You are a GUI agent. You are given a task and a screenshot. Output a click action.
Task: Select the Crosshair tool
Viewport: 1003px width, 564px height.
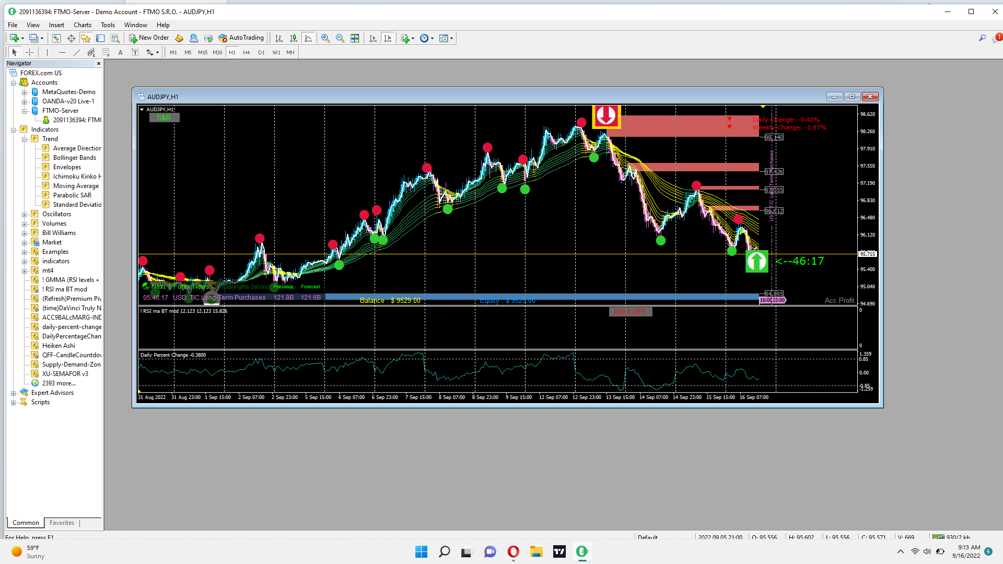[30, 52]
